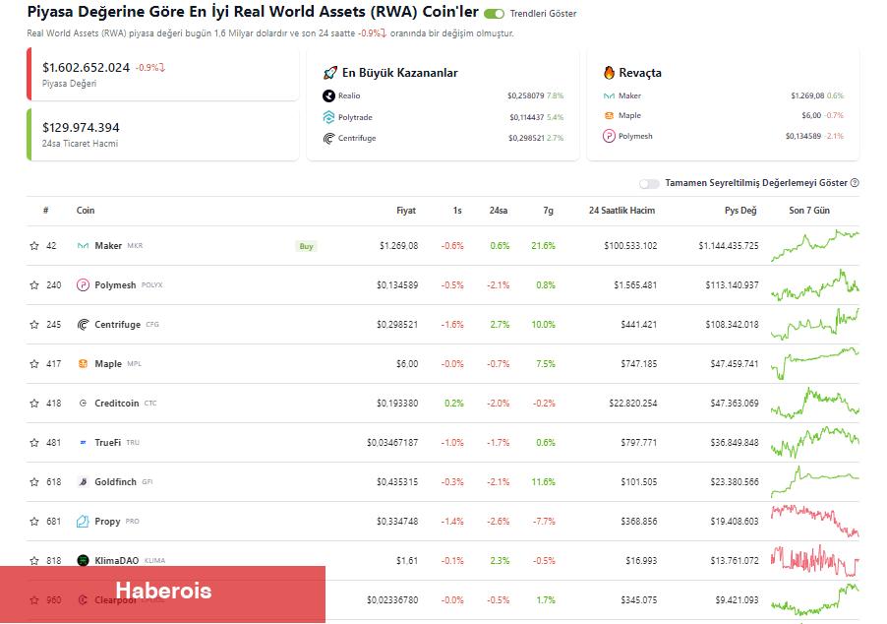Open Centrifuge from En Büyük Kazananlar list
887x624 pixels.
pyautogui.click(x=357, y=138)
